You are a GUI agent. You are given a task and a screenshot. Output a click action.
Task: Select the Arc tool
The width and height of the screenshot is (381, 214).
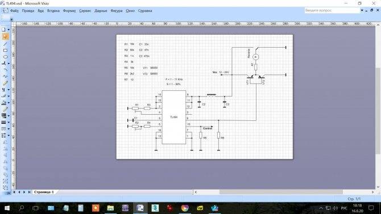[x=5, y=70]
